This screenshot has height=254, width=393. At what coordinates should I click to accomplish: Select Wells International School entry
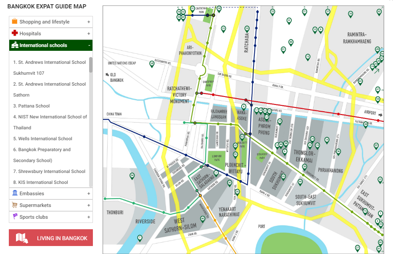click(x=42, y=139)
